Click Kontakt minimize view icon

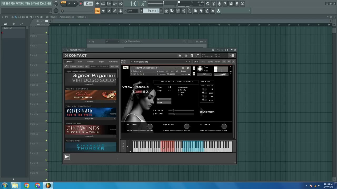(198, 56)
